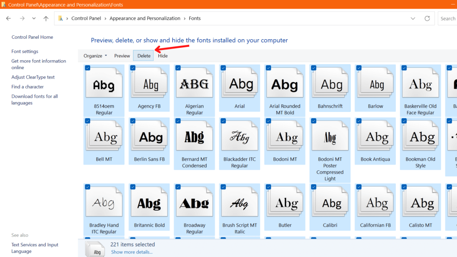The image size is (457, 257).
Task: Uncheck the 8514oem Regular checkbox
Action: click(x=87, y=68)
